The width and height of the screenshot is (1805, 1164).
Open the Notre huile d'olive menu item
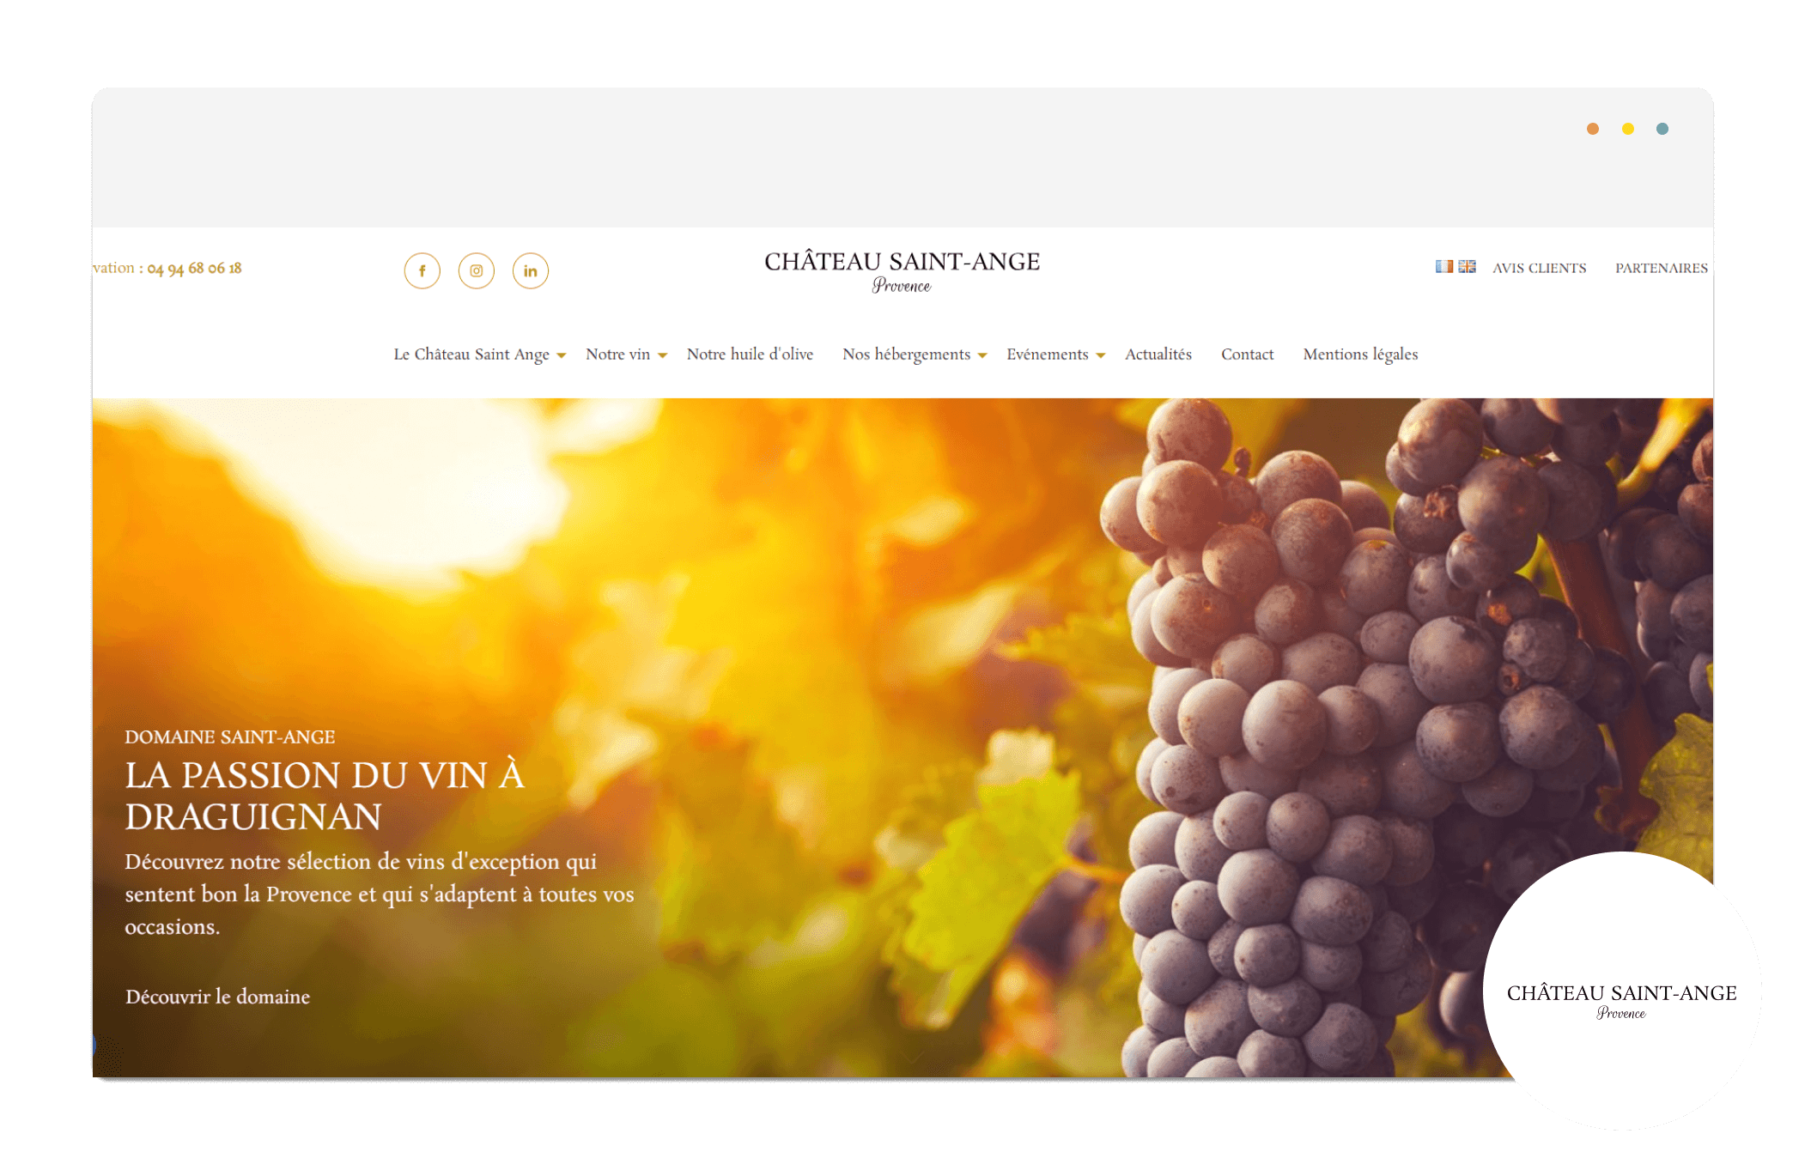(x=750, y=355)
